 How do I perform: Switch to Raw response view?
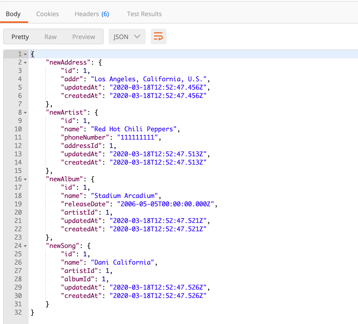pos(50,37)
